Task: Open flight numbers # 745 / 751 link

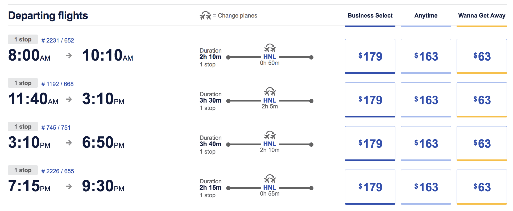Action: (56, 128)
